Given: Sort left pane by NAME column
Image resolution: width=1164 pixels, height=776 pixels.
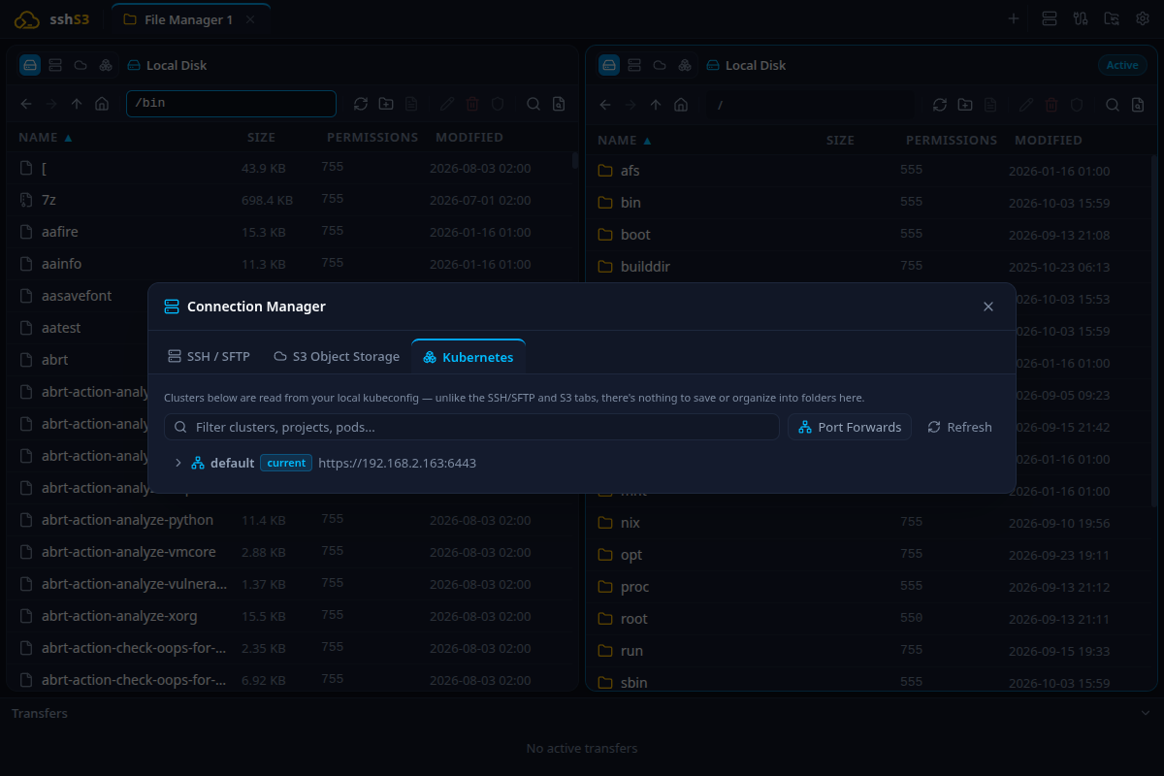Looking at the screenshot, I should (45, 137).
